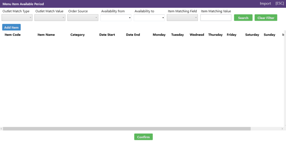
Task: Expand the Item Matching Field dropdown
Action: coord(182,18)
